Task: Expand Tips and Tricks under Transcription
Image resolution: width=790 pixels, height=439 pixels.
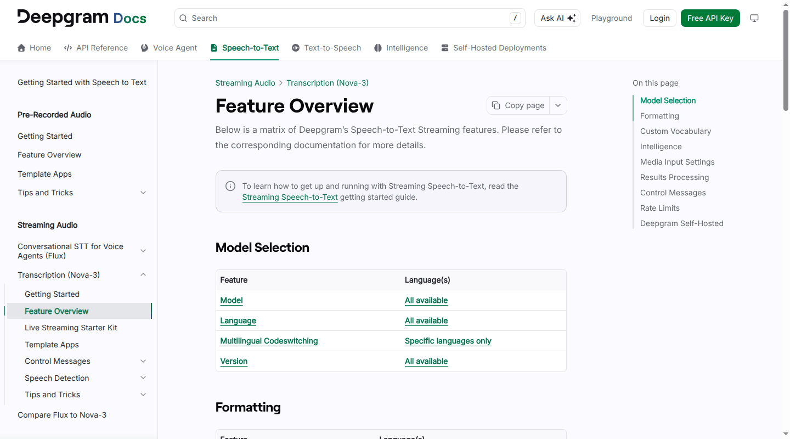Action: tap(143, 395)
